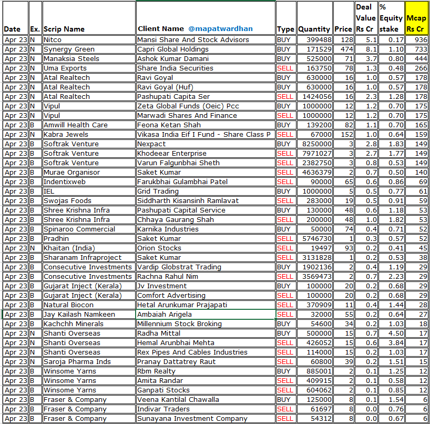430x424 pixels.
Task: Click the Khaitan (India) cell
Action: (89, 248)
